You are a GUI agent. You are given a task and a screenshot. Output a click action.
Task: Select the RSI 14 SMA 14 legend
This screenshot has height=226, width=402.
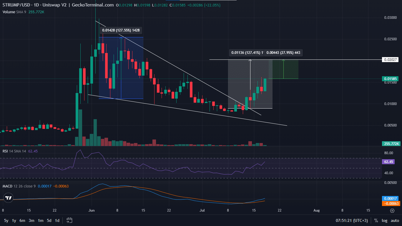coord(14,151)
